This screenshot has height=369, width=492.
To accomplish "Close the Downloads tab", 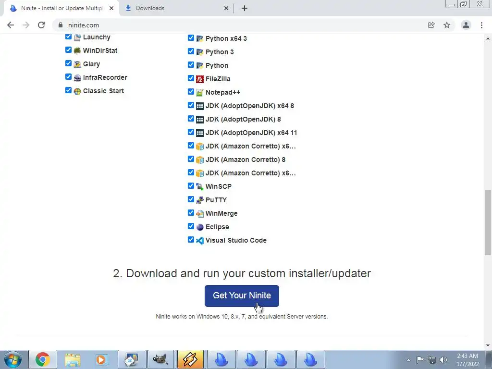I will click(226, 9).
